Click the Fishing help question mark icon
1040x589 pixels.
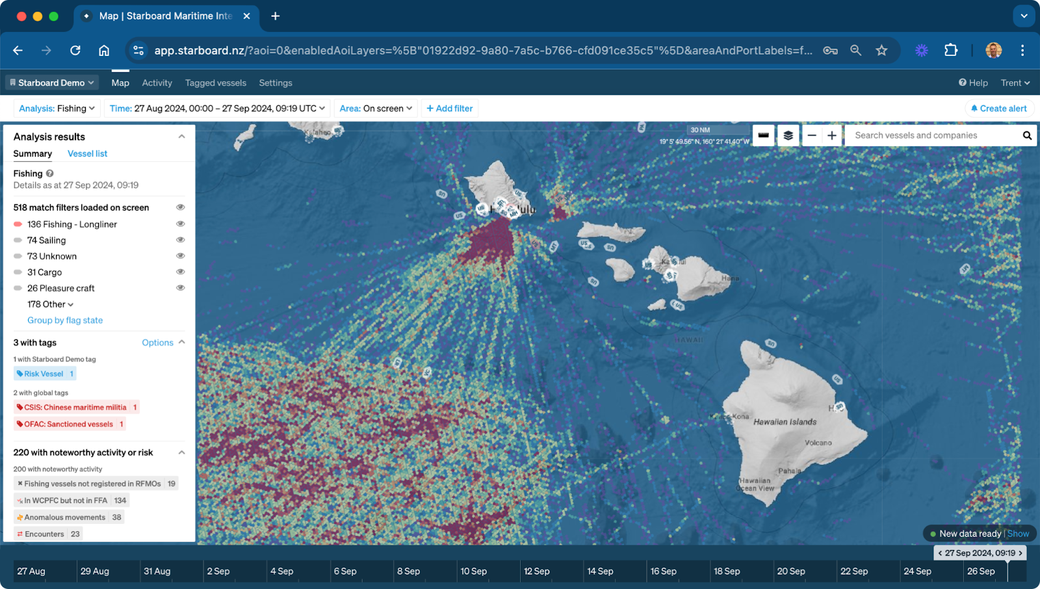point(49,174)
